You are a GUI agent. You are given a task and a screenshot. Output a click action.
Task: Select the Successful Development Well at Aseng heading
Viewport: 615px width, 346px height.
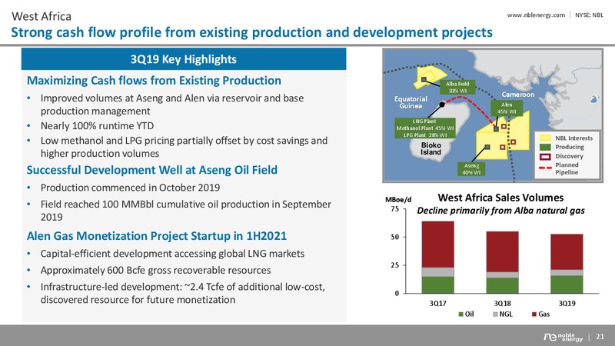[x=151, y=170]
